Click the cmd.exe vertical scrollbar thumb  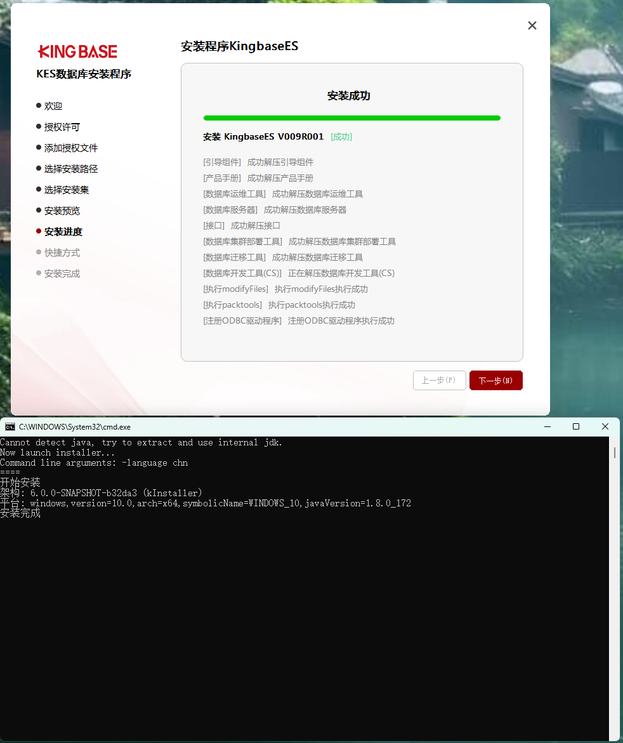tap(615, 452)
